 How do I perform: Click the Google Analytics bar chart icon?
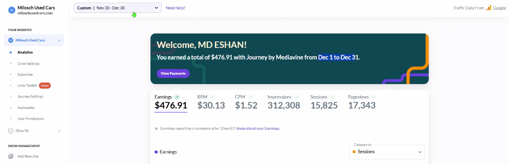pos(489,8)
